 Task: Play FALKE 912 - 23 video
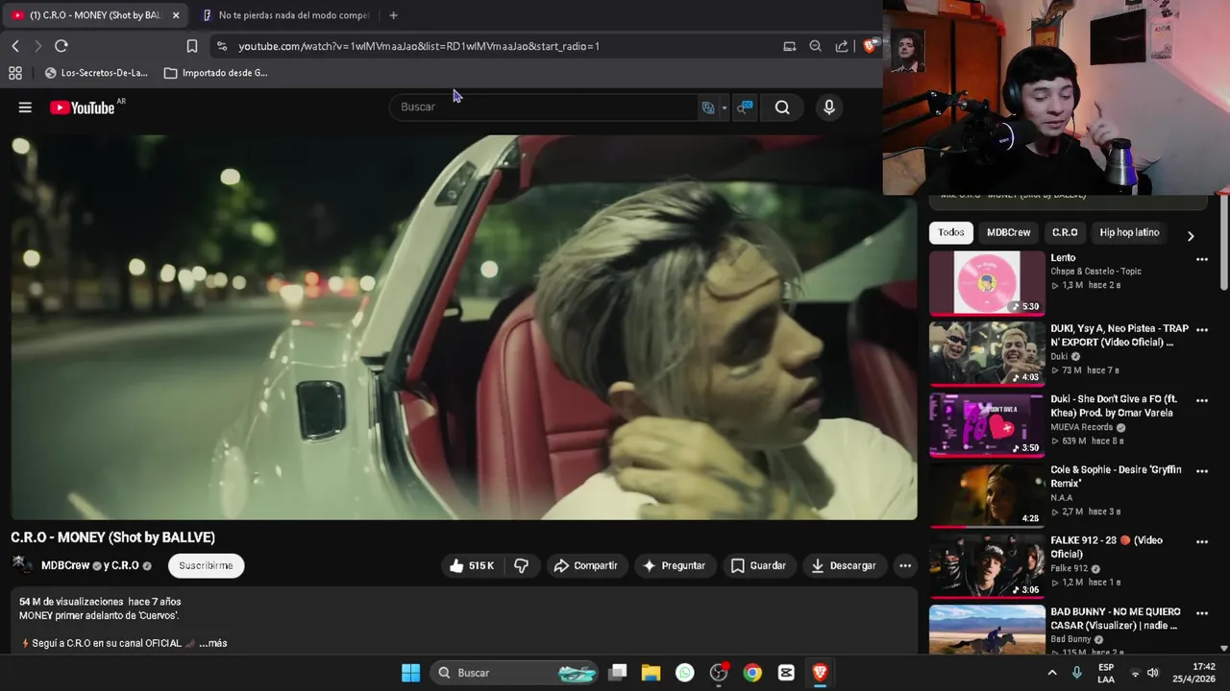coord(987,566)
